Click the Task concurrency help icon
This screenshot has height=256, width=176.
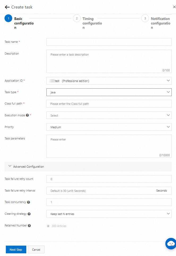pos(29,202)
